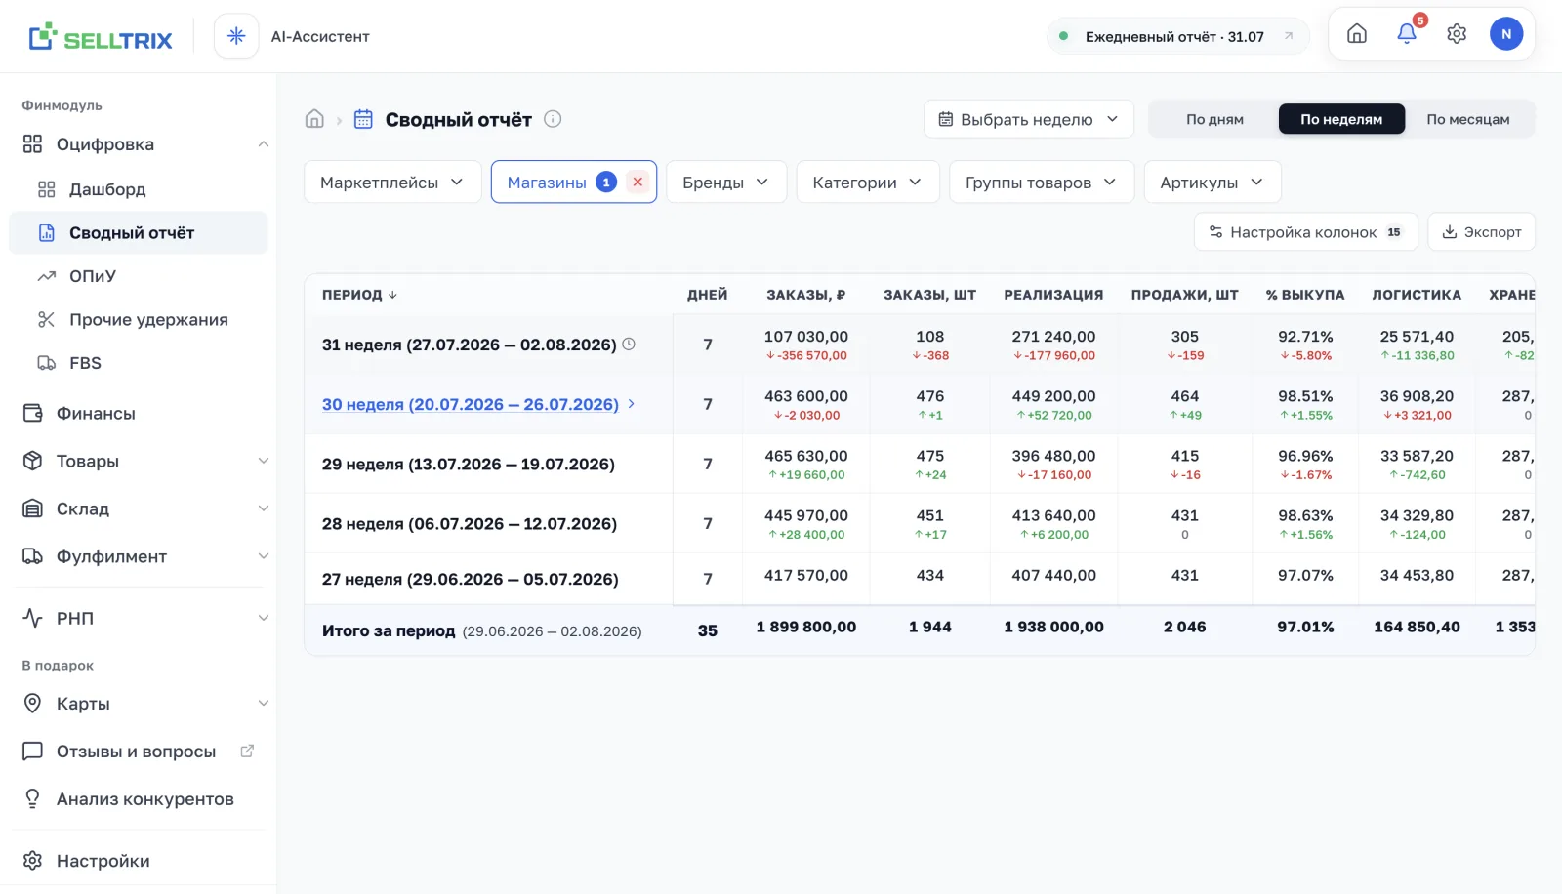Viewport: 1562px width, 894px height.
Task: Expand the Товары section
Action: click(263, 461)
